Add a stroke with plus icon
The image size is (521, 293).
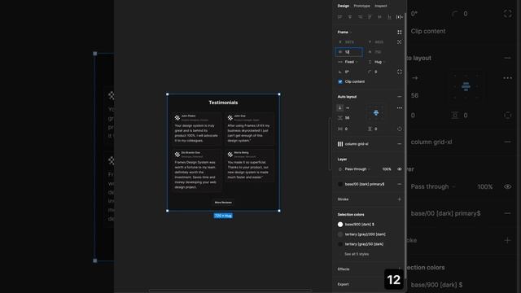point(400,199)
